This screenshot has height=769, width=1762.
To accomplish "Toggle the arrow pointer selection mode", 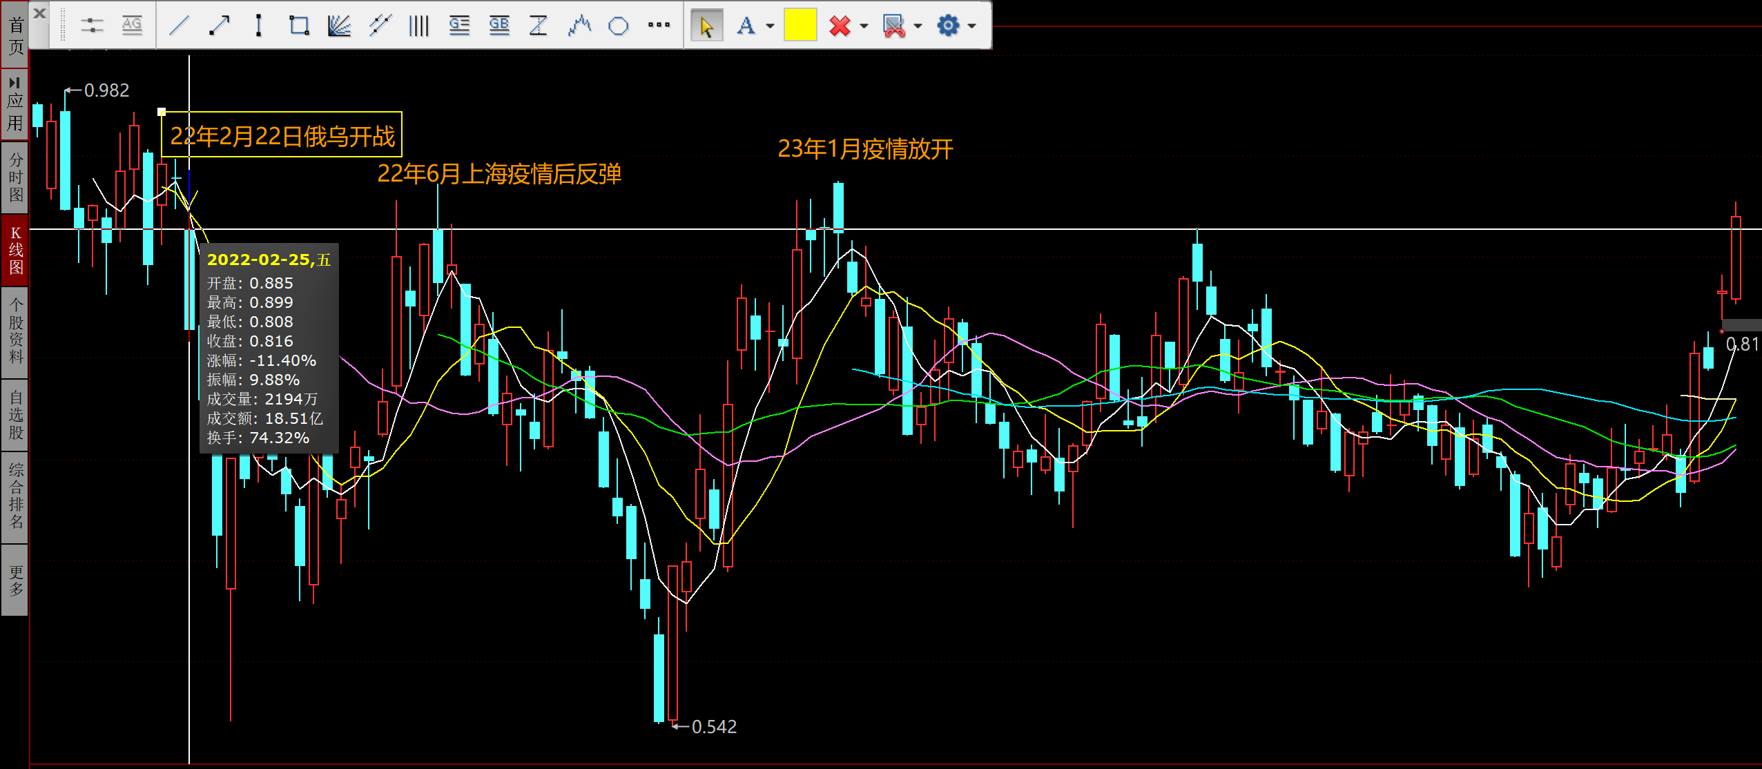I will tap(706, 26).
